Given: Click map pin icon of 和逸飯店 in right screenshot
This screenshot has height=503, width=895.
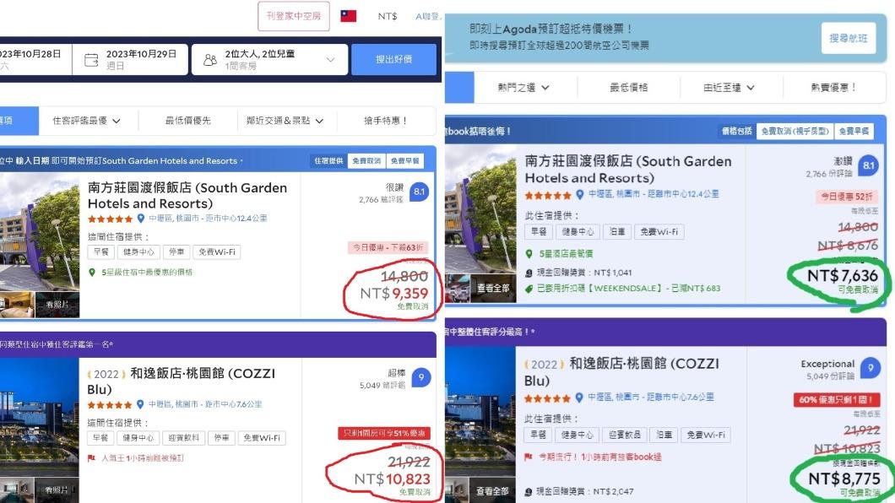Looking at the screenshot, I should [x=579, y=398].
